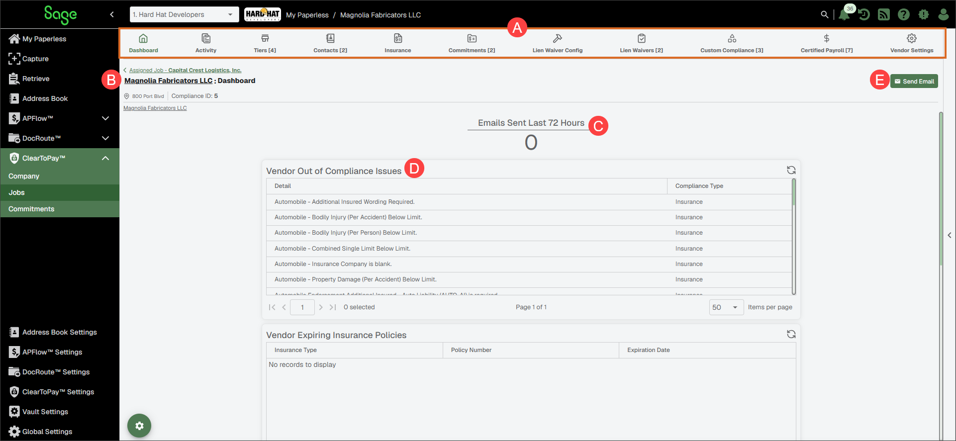Open the Vendor Settings tab
Image resolution: width=956 pixels, height=441 pixels.
(x=912, y=43)
